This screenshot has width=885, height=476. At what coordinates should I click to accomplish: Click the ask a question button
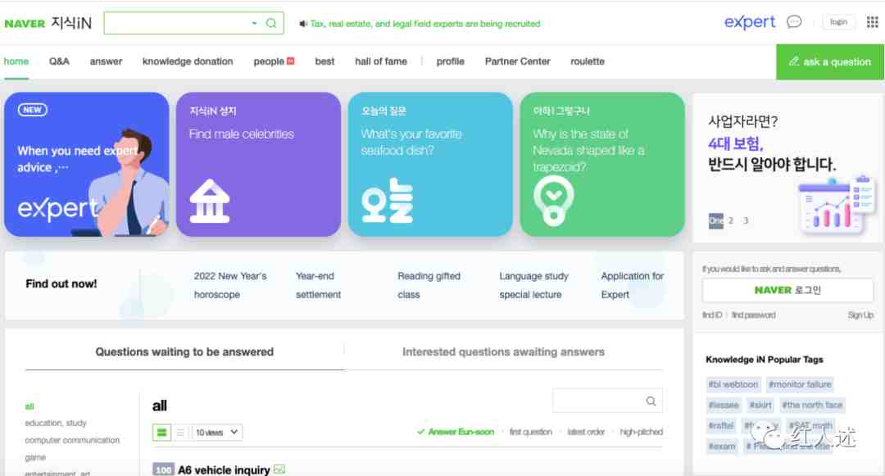pos(830,62)
